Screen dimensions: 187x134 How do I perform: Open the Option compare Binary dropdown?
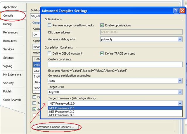pyautogui.click(x=37, y=47)
